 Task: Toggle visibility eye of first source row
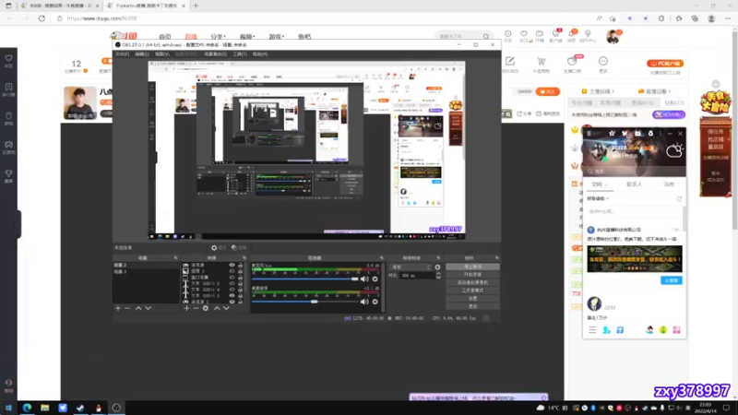232,266
